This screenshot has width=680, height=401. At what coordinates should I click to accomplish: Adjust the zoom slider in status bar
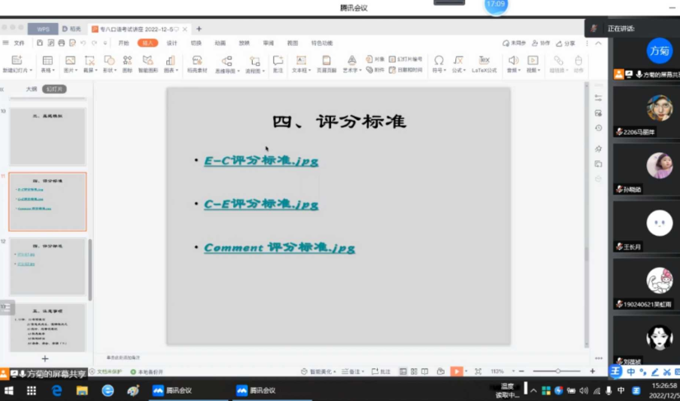557,371
